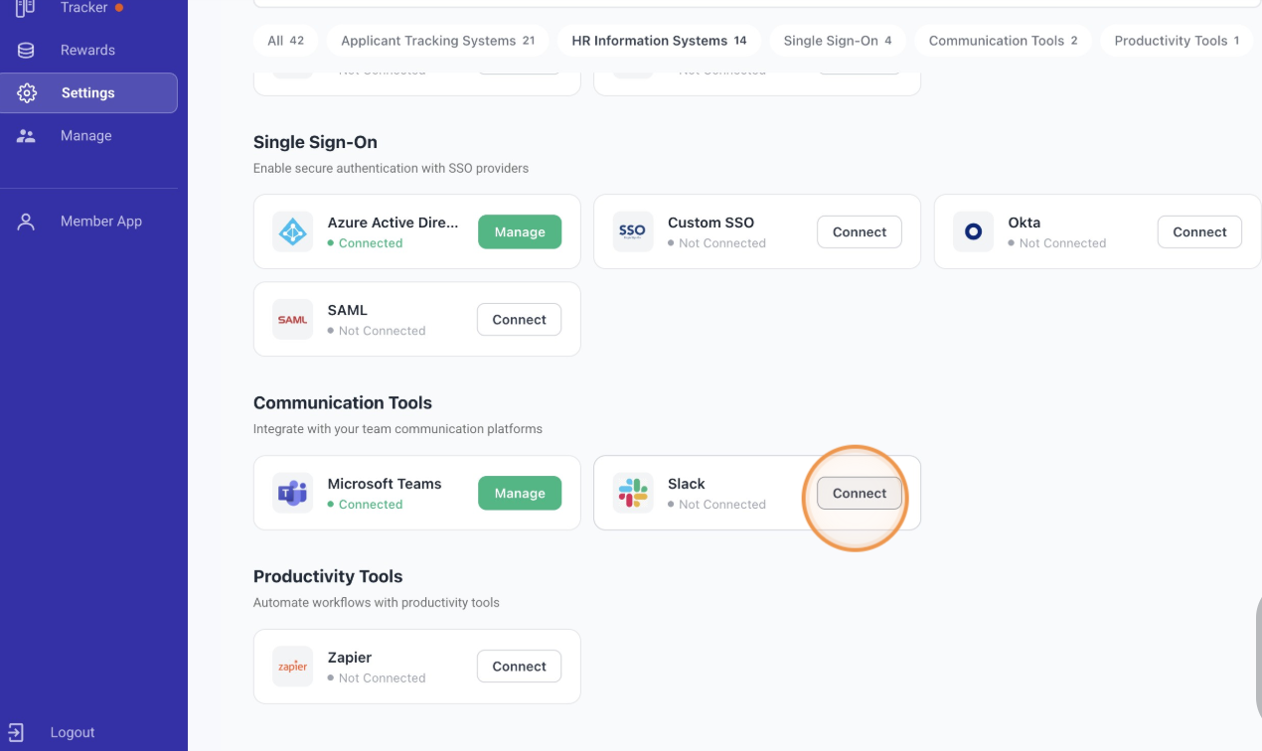Click the Custom SSO logo icon
Screen dimensions: 1262x751
pyautogui.click(x=633, y=231)
